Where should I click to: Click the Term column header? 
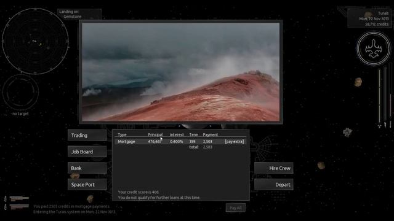tap(193, 134)
